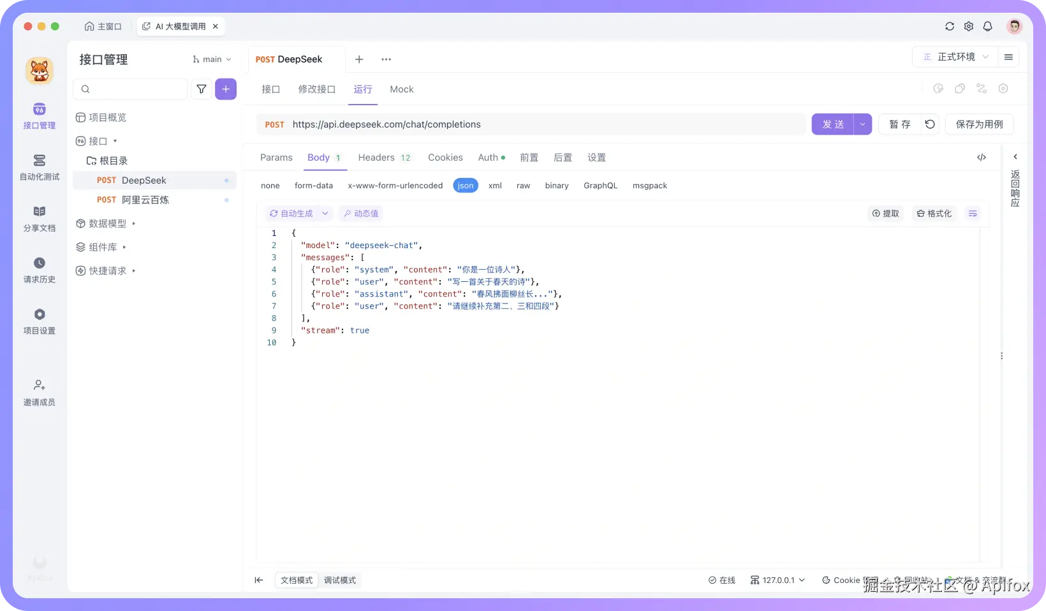
Task: Click the pie-chart icon near Mock row
Action: [938, 89]
